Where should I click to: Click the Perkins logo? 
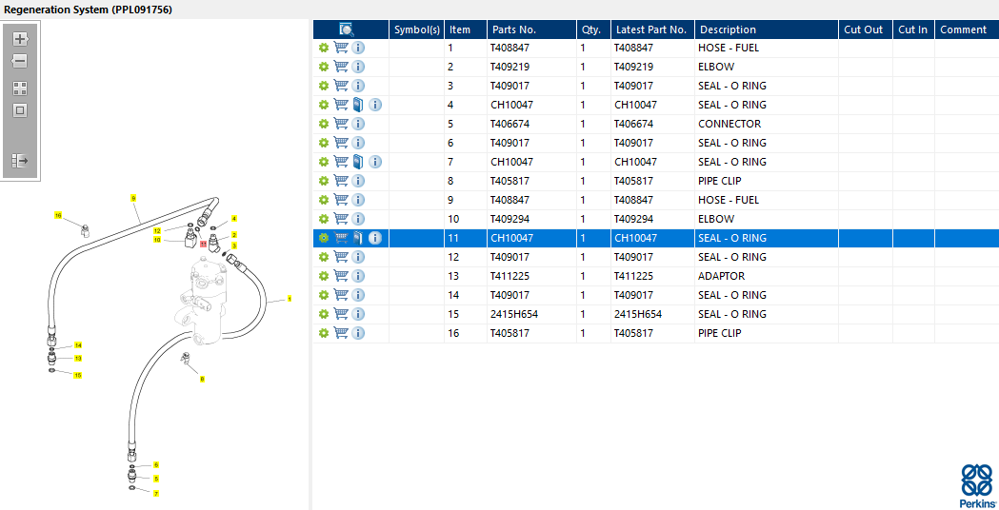coord(977,485)
